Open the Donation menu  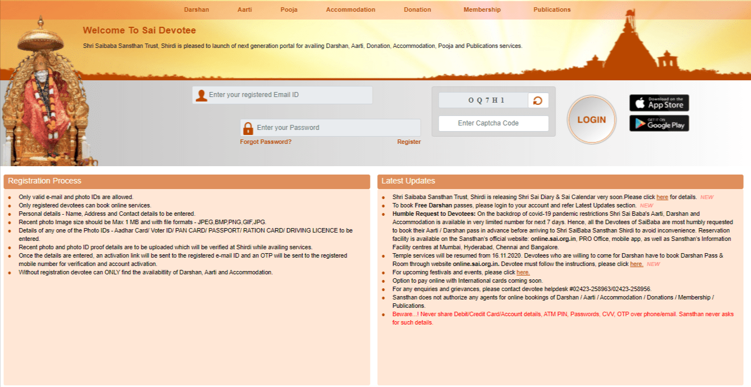(x=417, y=9)
